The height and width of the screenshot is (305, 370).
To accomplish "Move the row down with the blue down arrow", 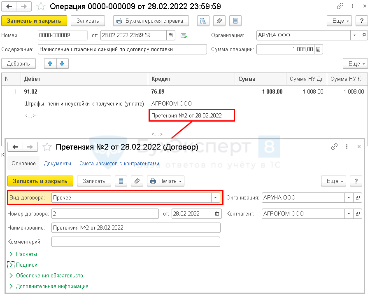I will [62, 63].
